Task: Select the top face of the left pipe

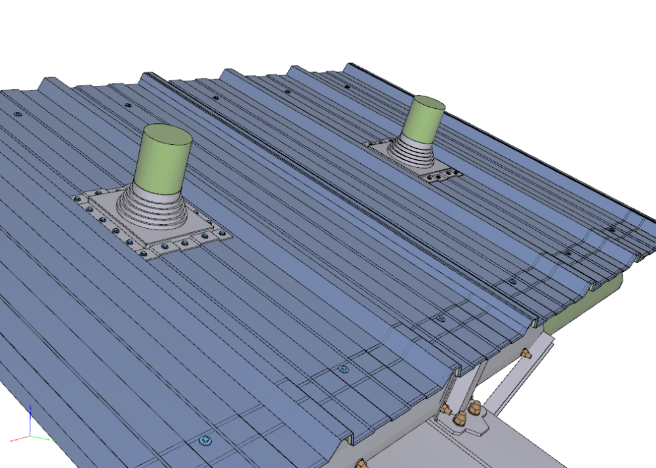Action: tap(167, 136)
